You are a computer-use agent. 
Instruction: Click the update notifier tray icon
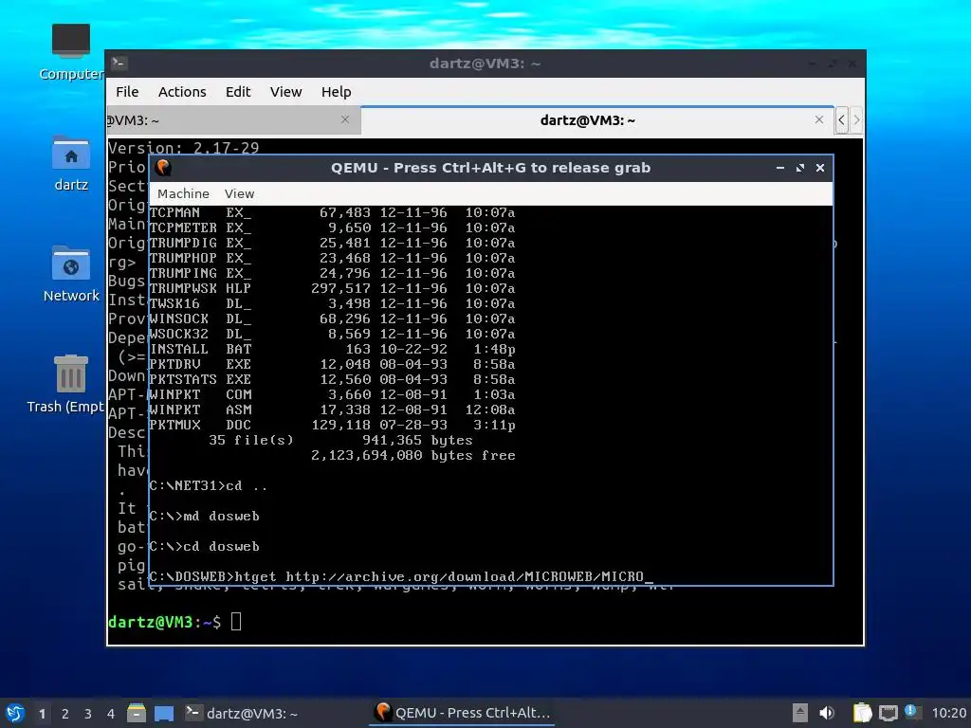[x=912, y=712]
